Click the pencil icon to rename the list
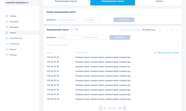 tap(167, 30)
